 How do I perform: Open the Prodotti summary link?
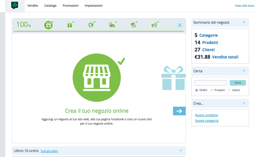click(210, 43)
